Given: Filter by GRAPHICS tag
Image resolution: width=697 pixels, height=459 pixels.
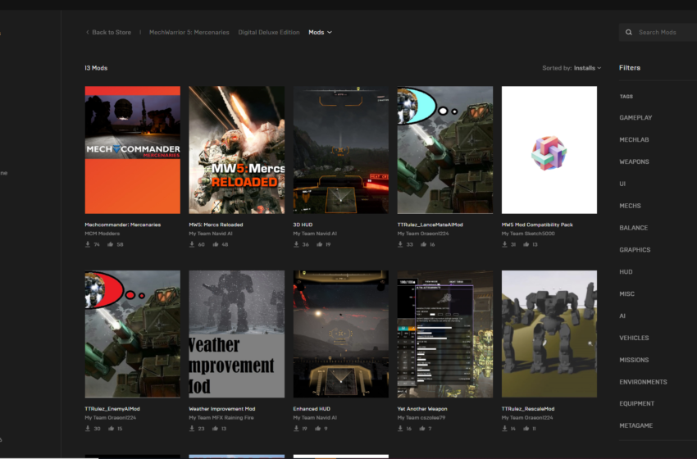Looking at the screenshot, I should tap(635, 250).
